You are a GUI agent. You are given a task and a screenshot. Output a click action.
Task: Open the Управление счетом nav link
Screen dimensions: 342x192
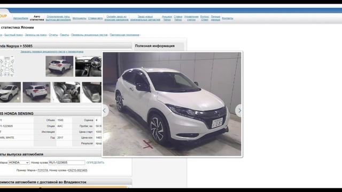point(191,18)
